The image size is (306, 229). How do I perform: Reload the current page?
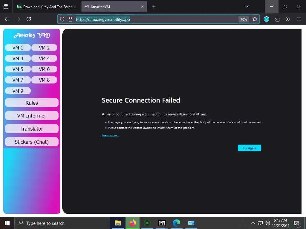point(29,19)
